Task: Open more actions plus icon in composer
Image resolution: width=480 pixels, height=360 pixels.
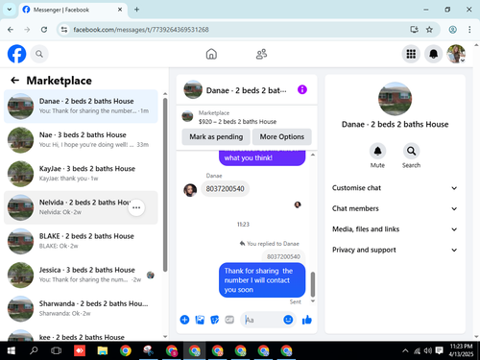Action: coord(184,320)
